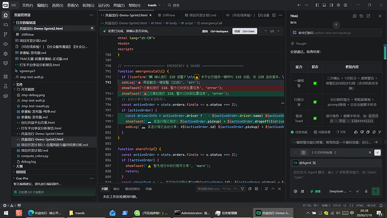Viewport: 387px width, 218px height.
Task: Open the source control sidebar icon
Action: [x=6, y=34]
